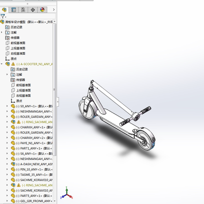
Task: Collapse the feature manager panel handle
Action: [x=58, y=102]
